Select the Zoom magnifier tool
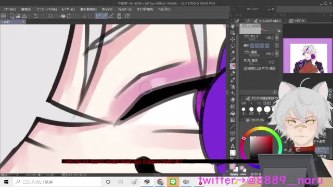 pyautogui.click(x=233, y=33)
